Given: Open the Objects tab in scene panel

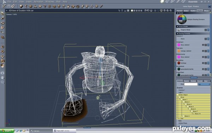Looking at the screenshot, I should point(186,81).
